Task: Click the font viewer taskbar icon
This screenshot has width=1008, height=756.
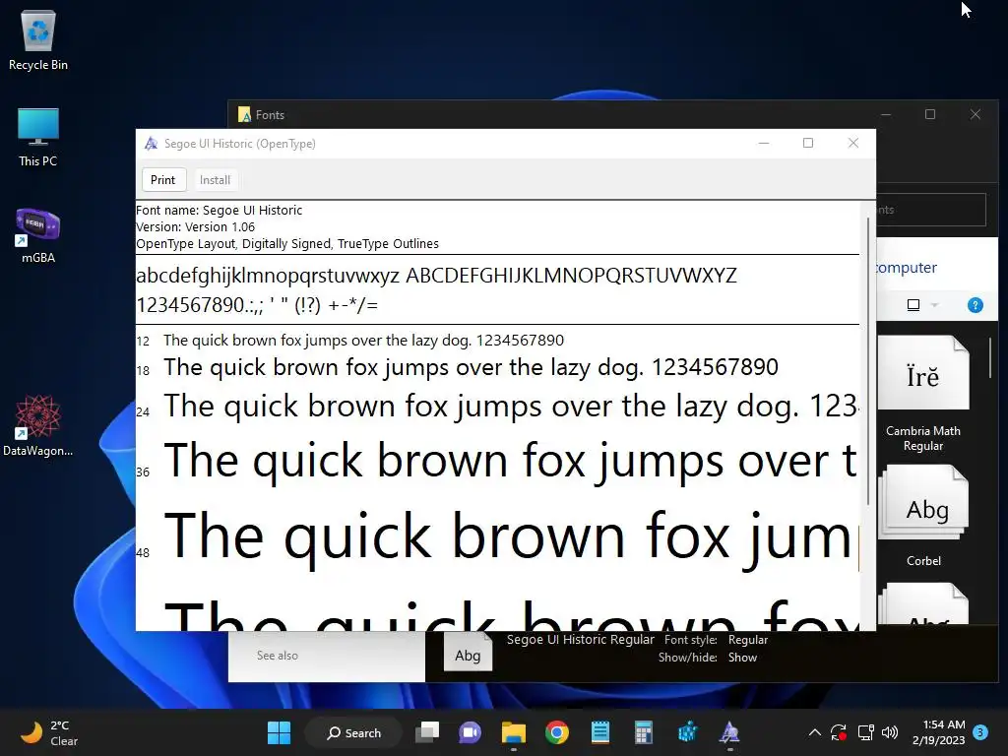Action: pyautogui.click(x=729, y=732)
